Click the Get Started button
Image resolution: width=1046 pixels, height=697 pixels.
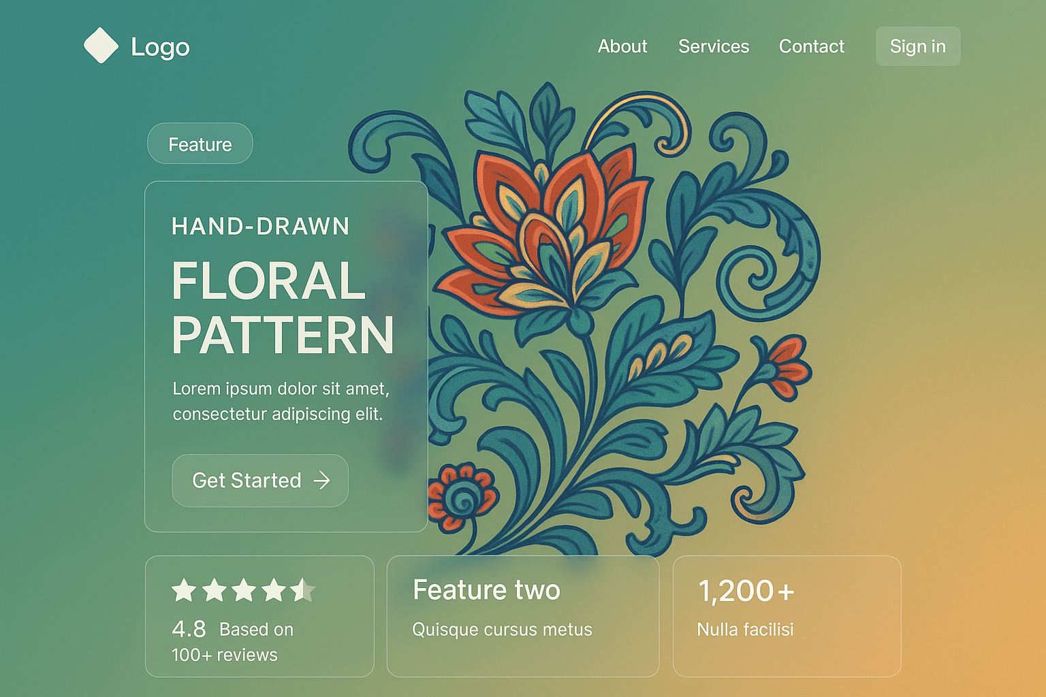[x=260, y=481]
